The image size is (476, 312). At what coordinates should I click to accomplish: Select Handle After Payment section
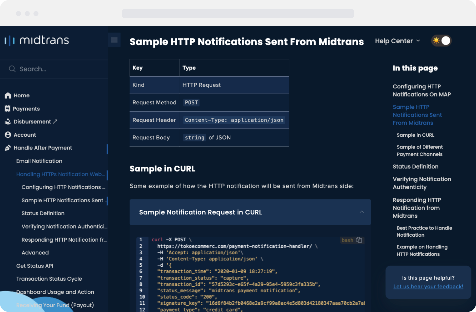pyautogui.click(x=43, y=148)
